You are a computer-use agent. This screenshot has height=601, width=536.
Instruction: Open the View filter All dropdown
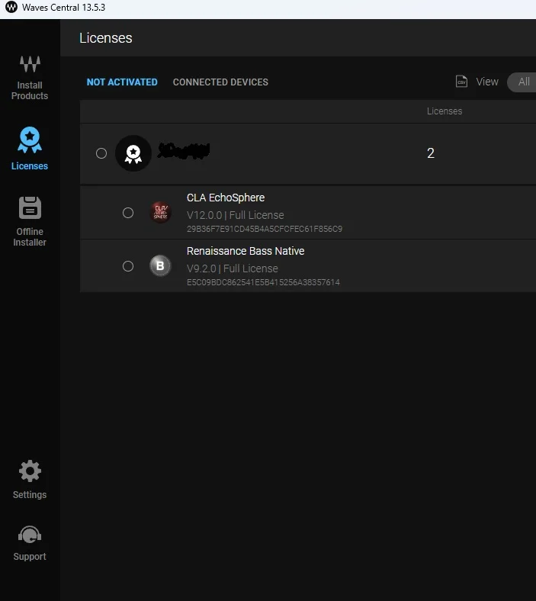pos(522,82)
